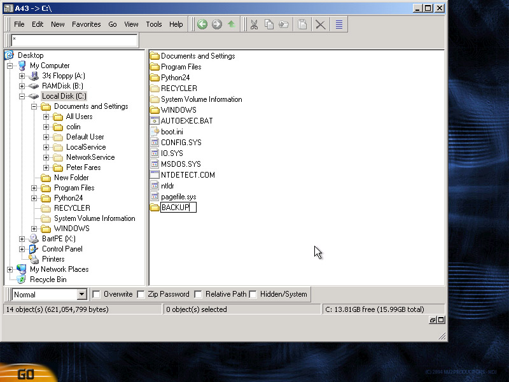Viewport: 509px width, 382px height.
Task: Click the Printers icon in tree
Action: pos(34,259)
